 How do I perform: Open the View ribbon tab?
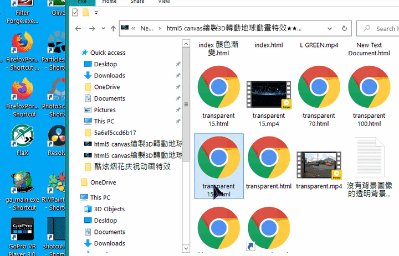[164, 2]
